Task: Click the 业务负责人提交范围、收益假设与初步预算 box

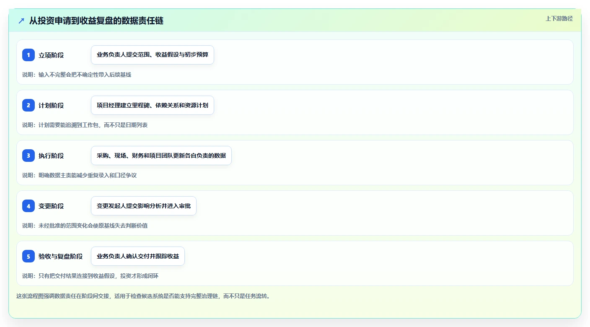Action: (153, 55)
